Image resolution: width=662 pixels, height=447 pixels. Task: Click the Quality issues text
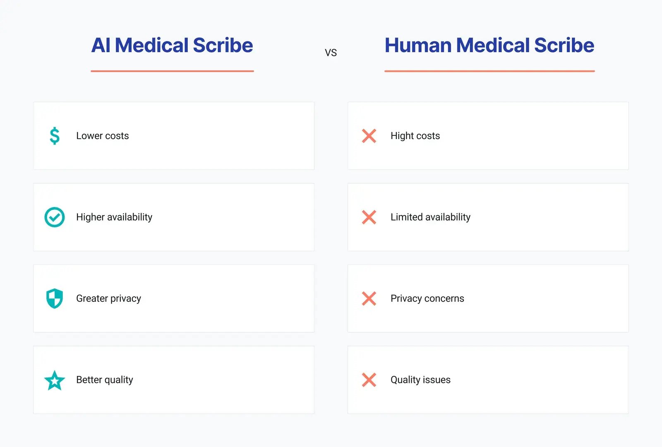(x=421, y=380)
